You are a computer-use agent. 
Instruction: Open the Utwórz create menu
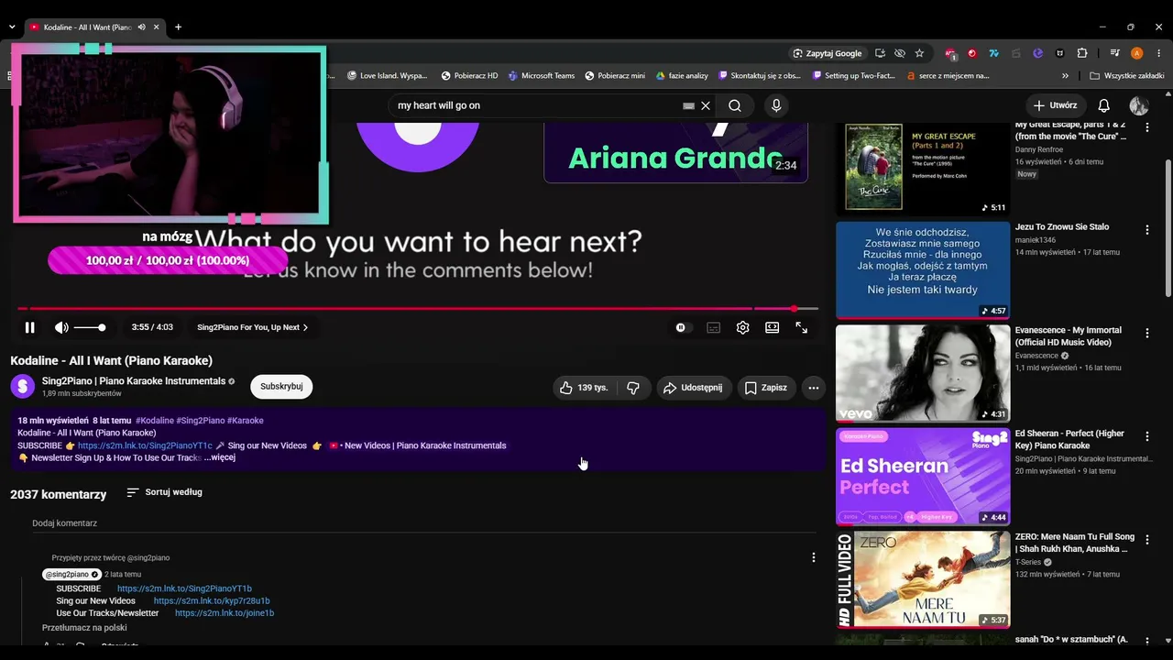[1055, 105]
